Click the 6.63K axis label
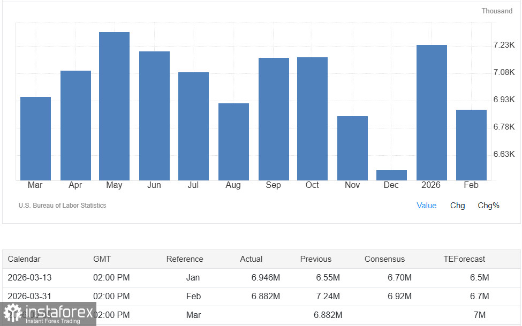The width and height of the screenshot is (522, 326). [504, 154]
